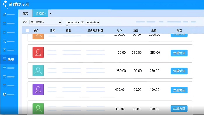Click the teal avatar in the 250.00 row
Screen dimensions: 204x115
coord(38,70)
